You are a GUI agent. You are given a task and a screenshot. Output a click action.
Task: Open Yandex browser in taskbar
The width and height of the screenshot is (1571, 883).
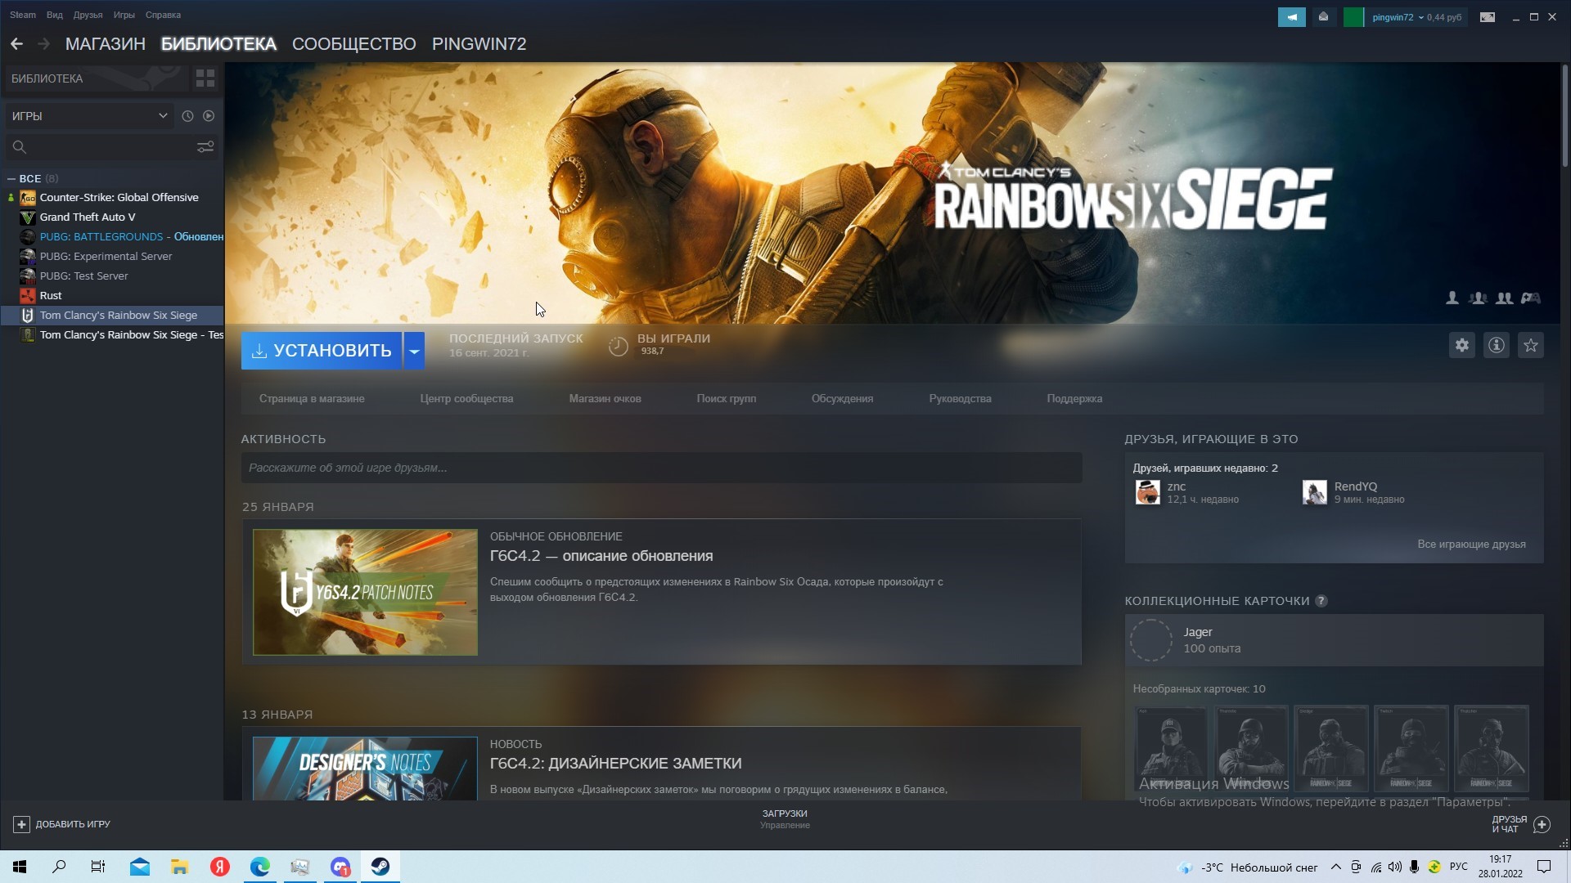point(220,867)
